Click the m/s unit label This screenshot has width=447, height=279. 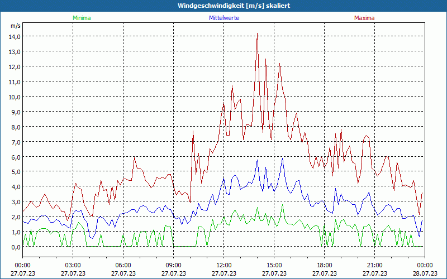[x=15, y=26]
